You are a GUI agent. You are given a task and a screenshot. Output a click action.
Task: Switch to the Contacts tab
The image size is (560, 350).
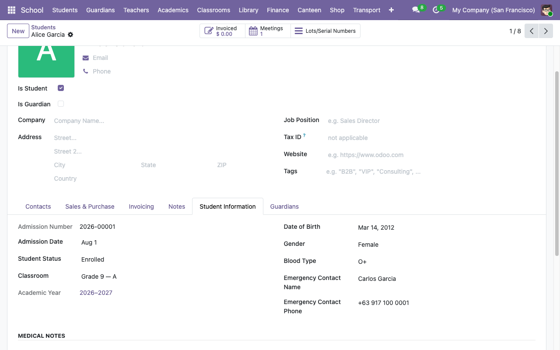coord(38,206)
